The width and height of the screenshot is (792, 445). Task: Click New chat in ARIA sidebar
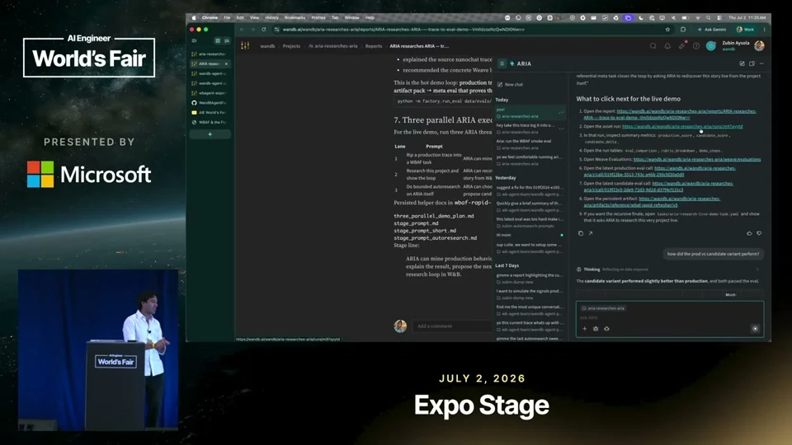511,84
